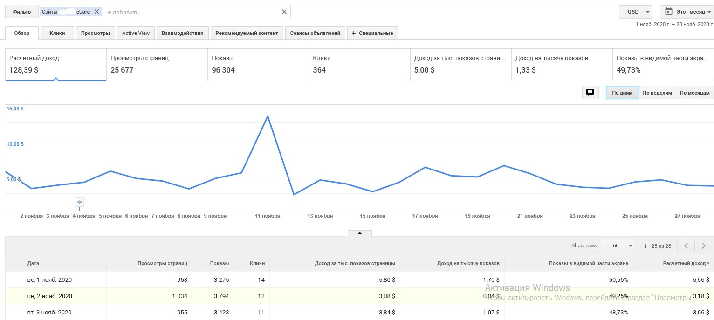Click the Фильтр button
The height and width of the screenshot is (320, 714).
22,12
